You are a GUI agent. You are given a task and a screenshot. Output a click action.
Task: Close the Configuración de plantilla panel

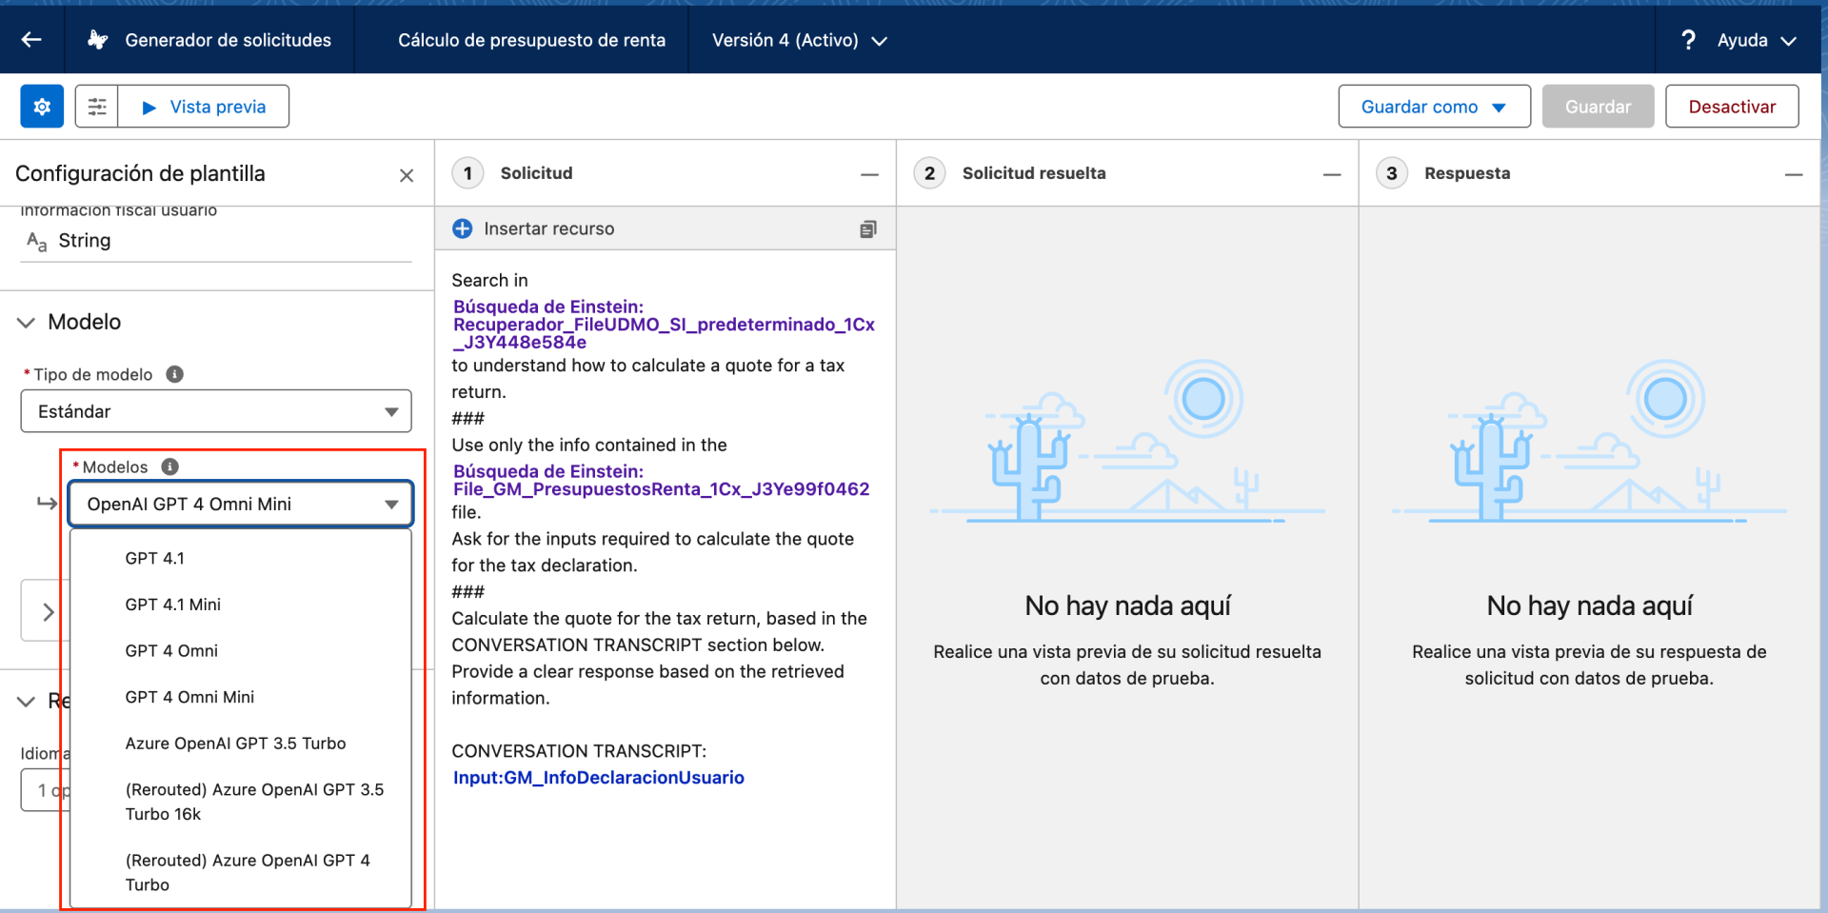(407, 175)
